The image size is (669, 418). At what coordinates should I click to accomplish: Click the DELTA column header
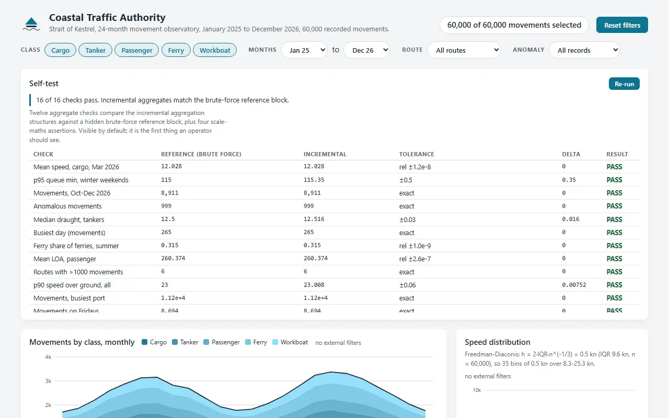tap(571, 154)
